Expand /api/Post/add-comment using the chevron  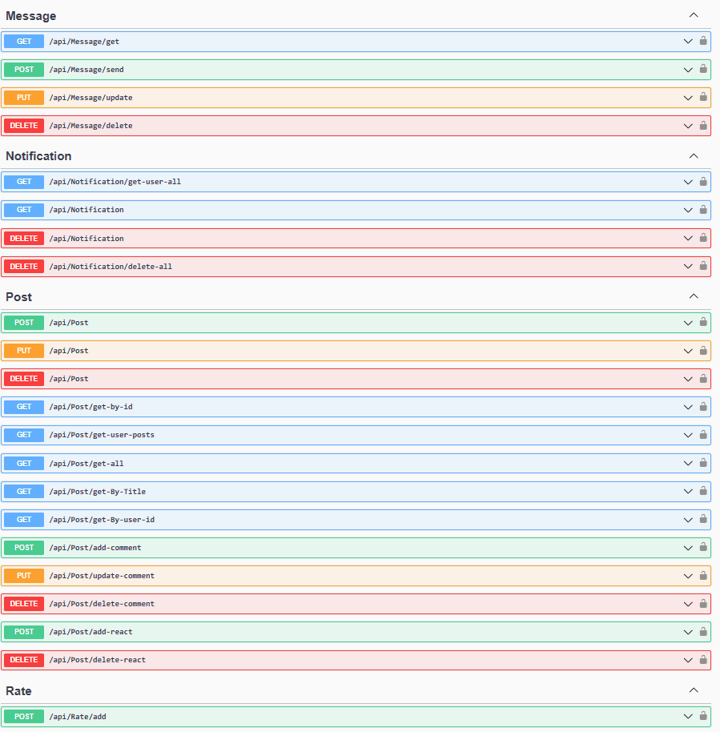(688, 548)
